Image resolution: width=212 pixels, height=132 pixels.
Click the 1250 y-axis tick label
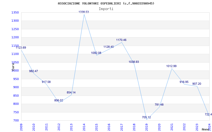point(15,29)
